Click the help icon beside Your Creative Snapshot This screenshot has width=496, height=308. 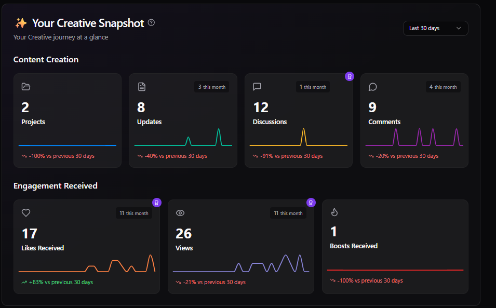pyautogui.click(x=151, y=22)
